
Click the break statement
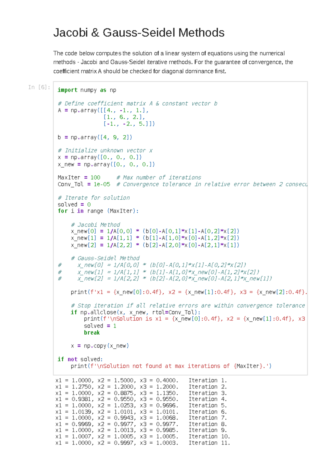click(x=92, y=332)
